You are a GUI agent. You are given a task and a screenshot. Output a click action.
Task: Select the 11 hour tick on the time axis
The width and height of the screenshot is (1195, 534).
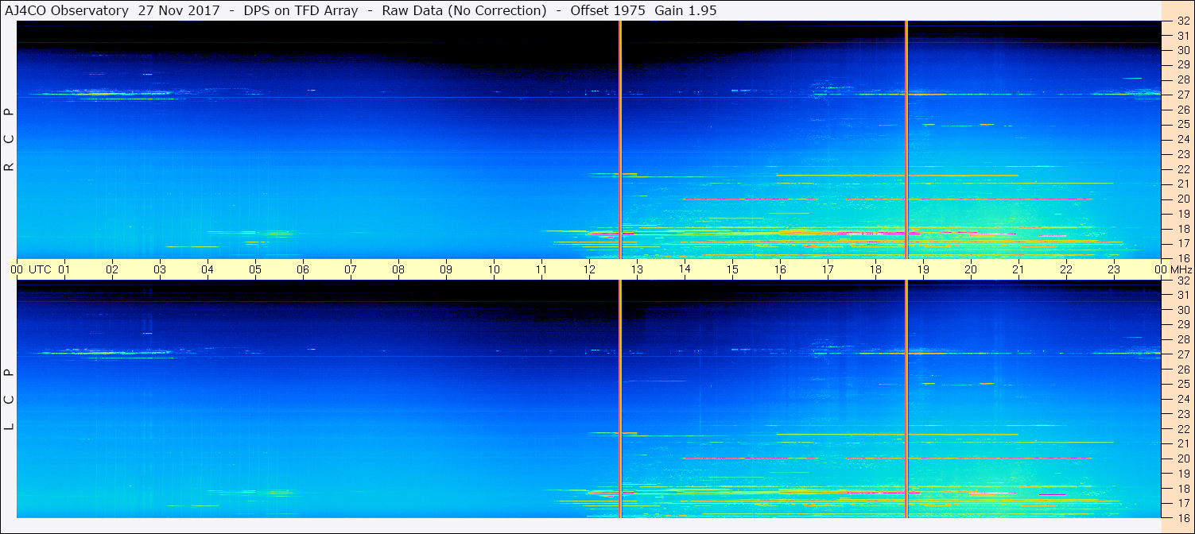[541, 269]
